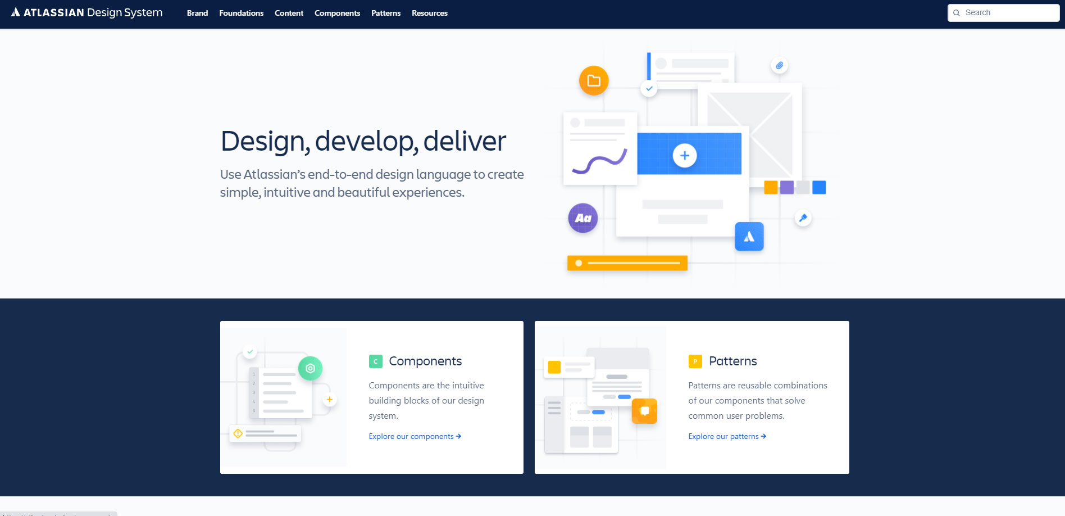Follow Explore our patterns link
1065x516 pixels.
pos(727,436)
